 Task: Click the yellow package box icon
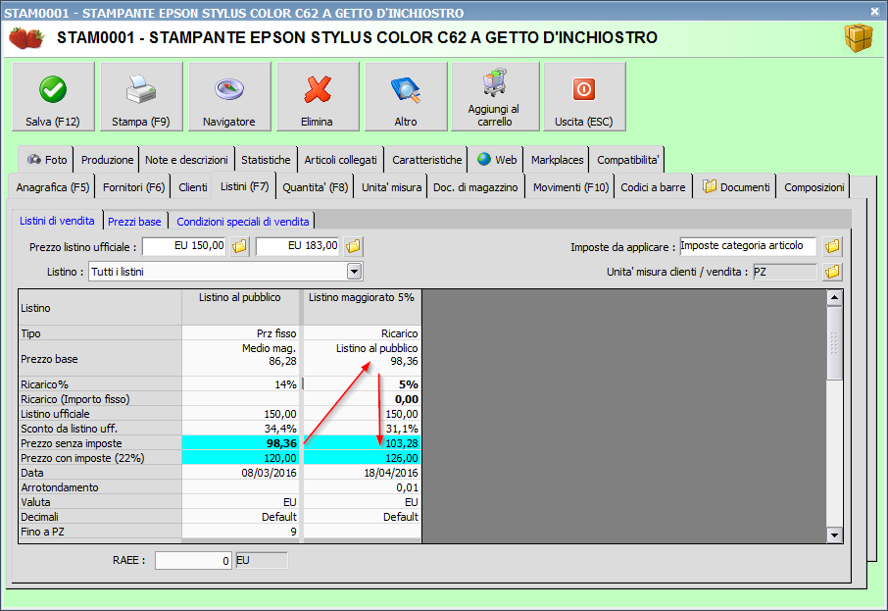[859, 38]
